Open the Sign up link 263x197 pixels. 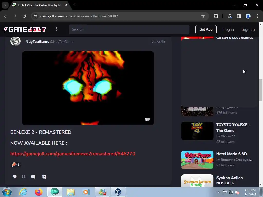tap(248, 29)
